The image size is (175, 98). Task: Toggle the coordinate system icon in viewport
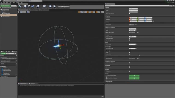84,12
